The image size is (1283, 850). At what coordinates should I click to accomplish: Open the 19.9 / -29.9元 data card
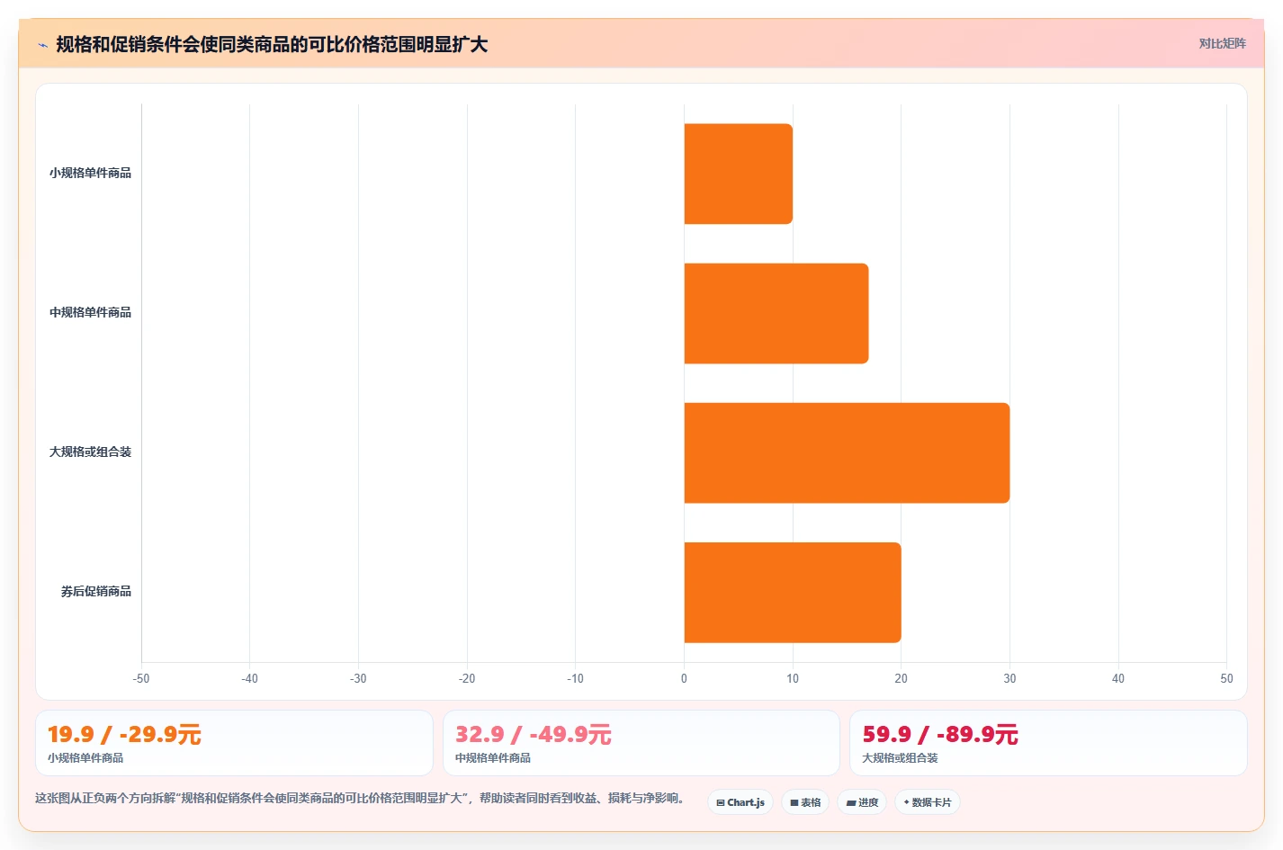tap(234, 743)
